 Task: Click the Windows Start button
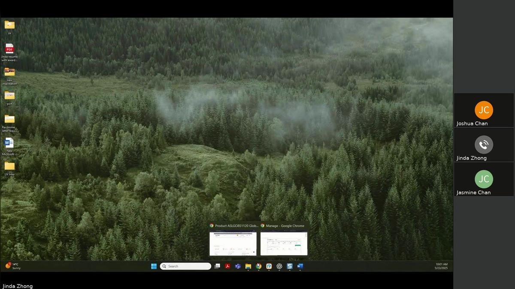click(x=153, y=266)
